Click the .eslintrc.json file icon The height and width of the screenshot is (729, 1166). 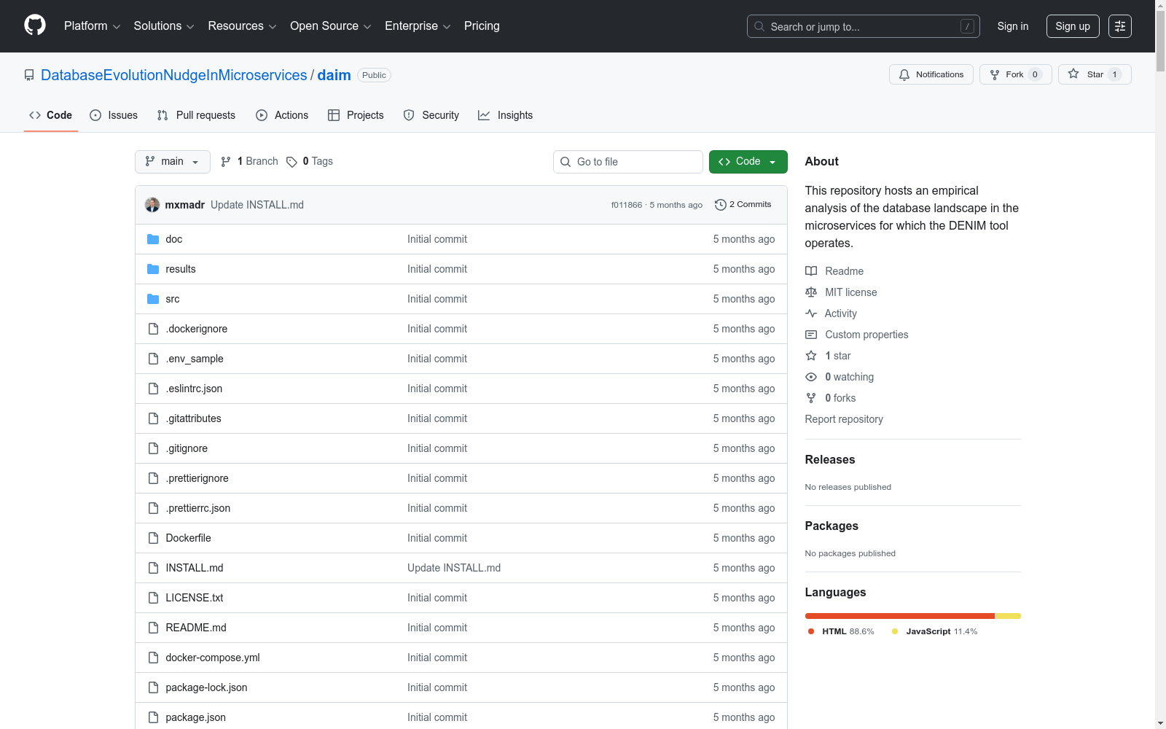coord(153,389)
